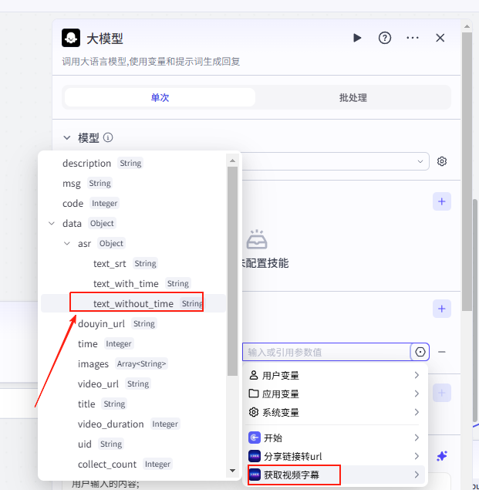Click variable reference icon in input field
The width and height of the screenshot is (479, 490).
coord(420,352)
